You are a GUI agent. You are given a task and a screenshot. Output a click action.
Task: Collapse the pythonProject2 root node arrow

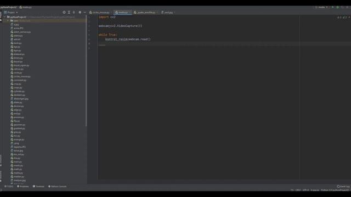(x=5, y=17)
